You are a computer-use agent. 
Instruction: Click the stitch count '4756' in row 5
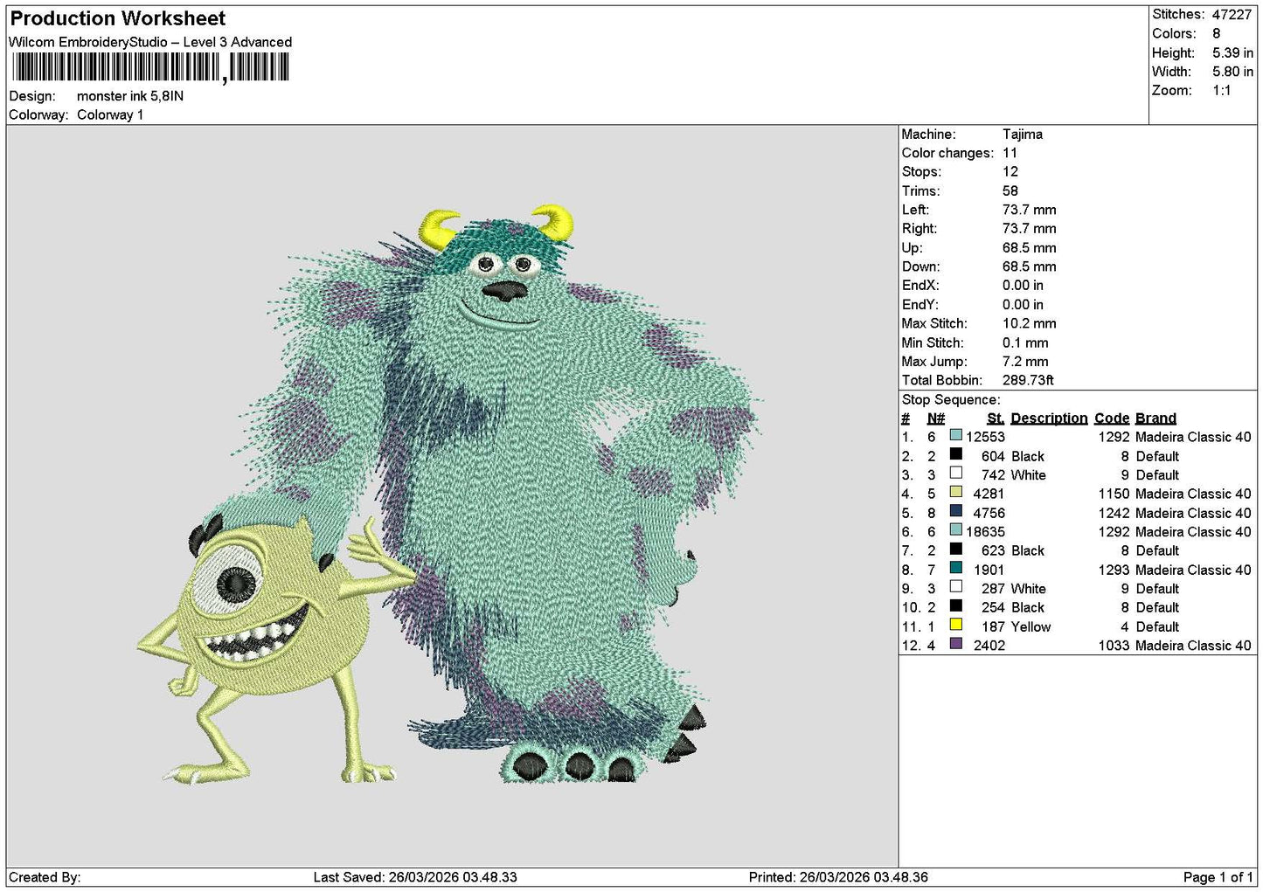coord(989,514)
